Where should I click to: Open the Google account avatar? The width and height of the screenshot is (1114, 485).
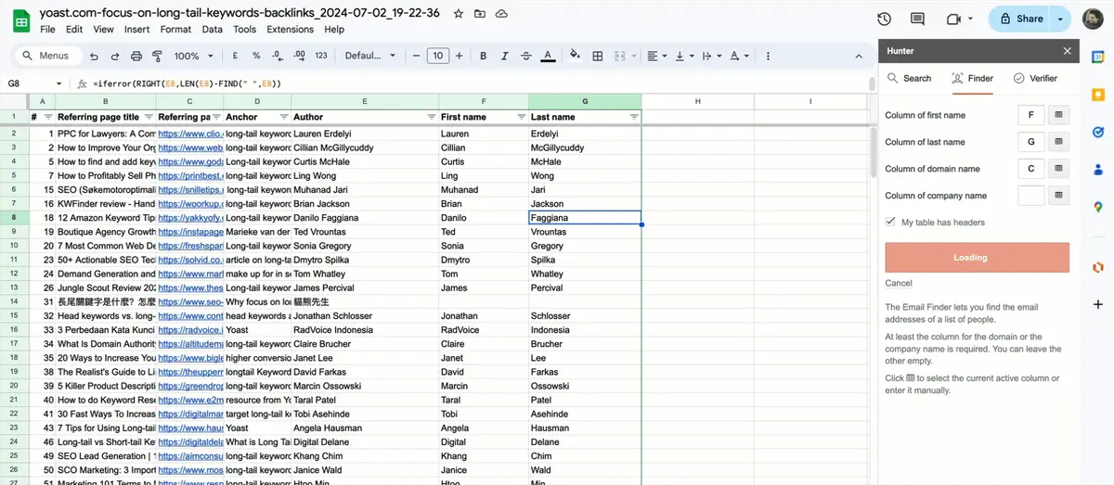tap(1093, 19)
